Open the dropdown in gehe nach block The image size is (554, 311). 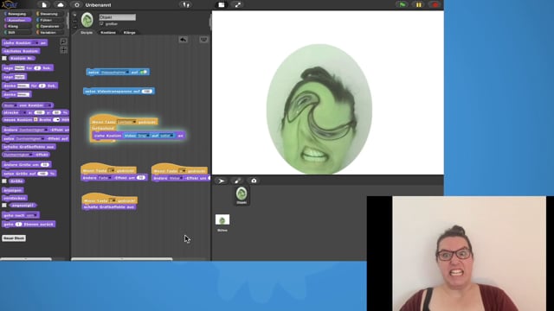(x=31, y=215)
